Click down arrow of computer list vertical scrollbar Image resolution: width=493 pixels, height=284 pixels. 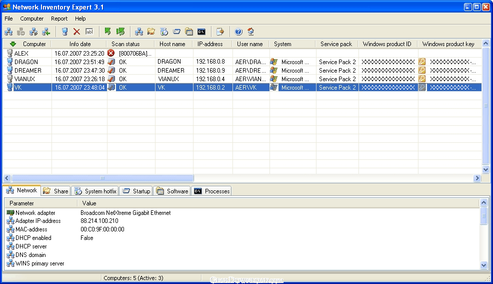pos(486,169)
